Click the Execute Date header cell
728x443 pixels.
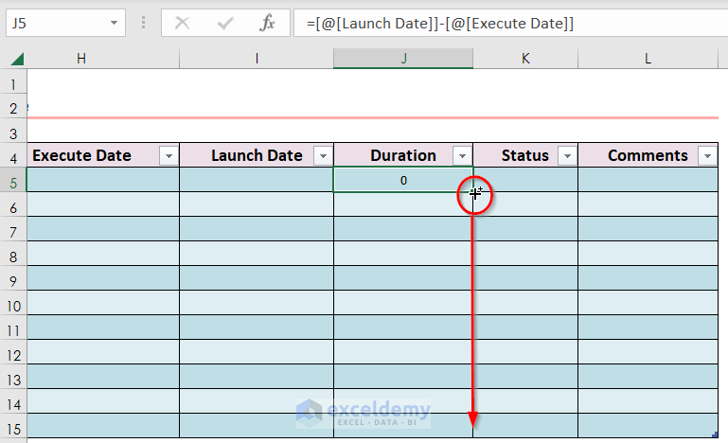(x=103, y=155)
